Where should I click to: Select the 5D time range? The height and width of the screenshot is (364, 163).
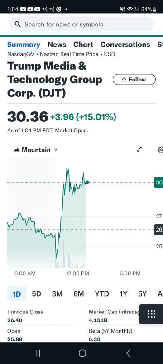(x=36, y=294)
